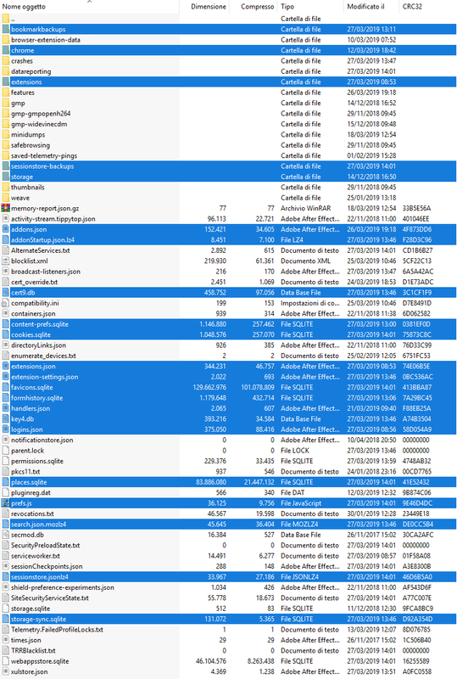Select AlternateServices.txt file name
The image size is (457, 679).
[40, 250]
